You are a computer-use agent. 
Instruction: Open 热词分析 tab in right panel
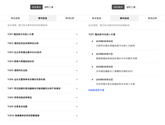[x=152, y=18]
